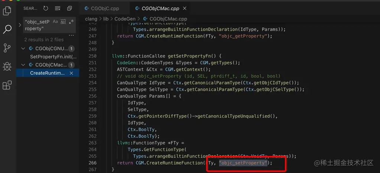
Task: Click the objc_setProperty comment on line 253
Action: [x=199, y=76]
